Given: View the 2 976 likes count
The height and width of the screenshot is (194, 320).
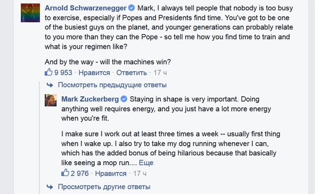Looking at the screenshot, I should point(80,174).
